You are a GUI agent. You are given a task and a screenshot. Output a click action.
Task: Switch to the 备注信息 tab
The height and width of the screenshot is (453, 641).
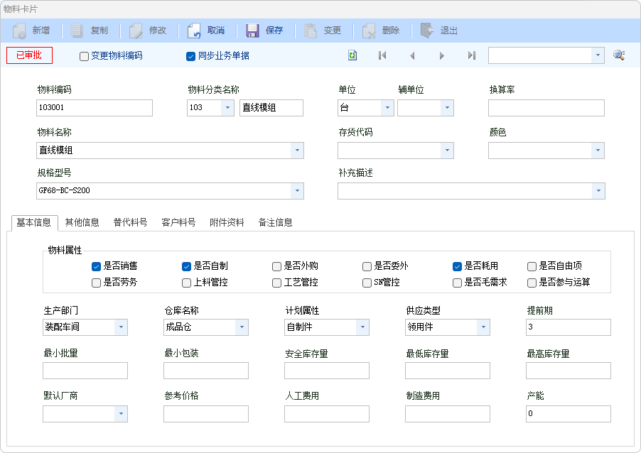tap(276, 223)
